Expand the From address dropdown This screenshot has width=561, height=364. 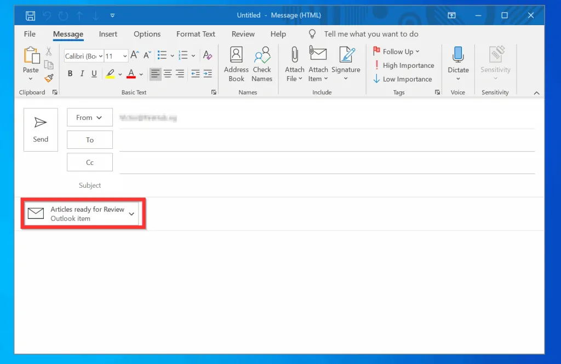(90, 117)
